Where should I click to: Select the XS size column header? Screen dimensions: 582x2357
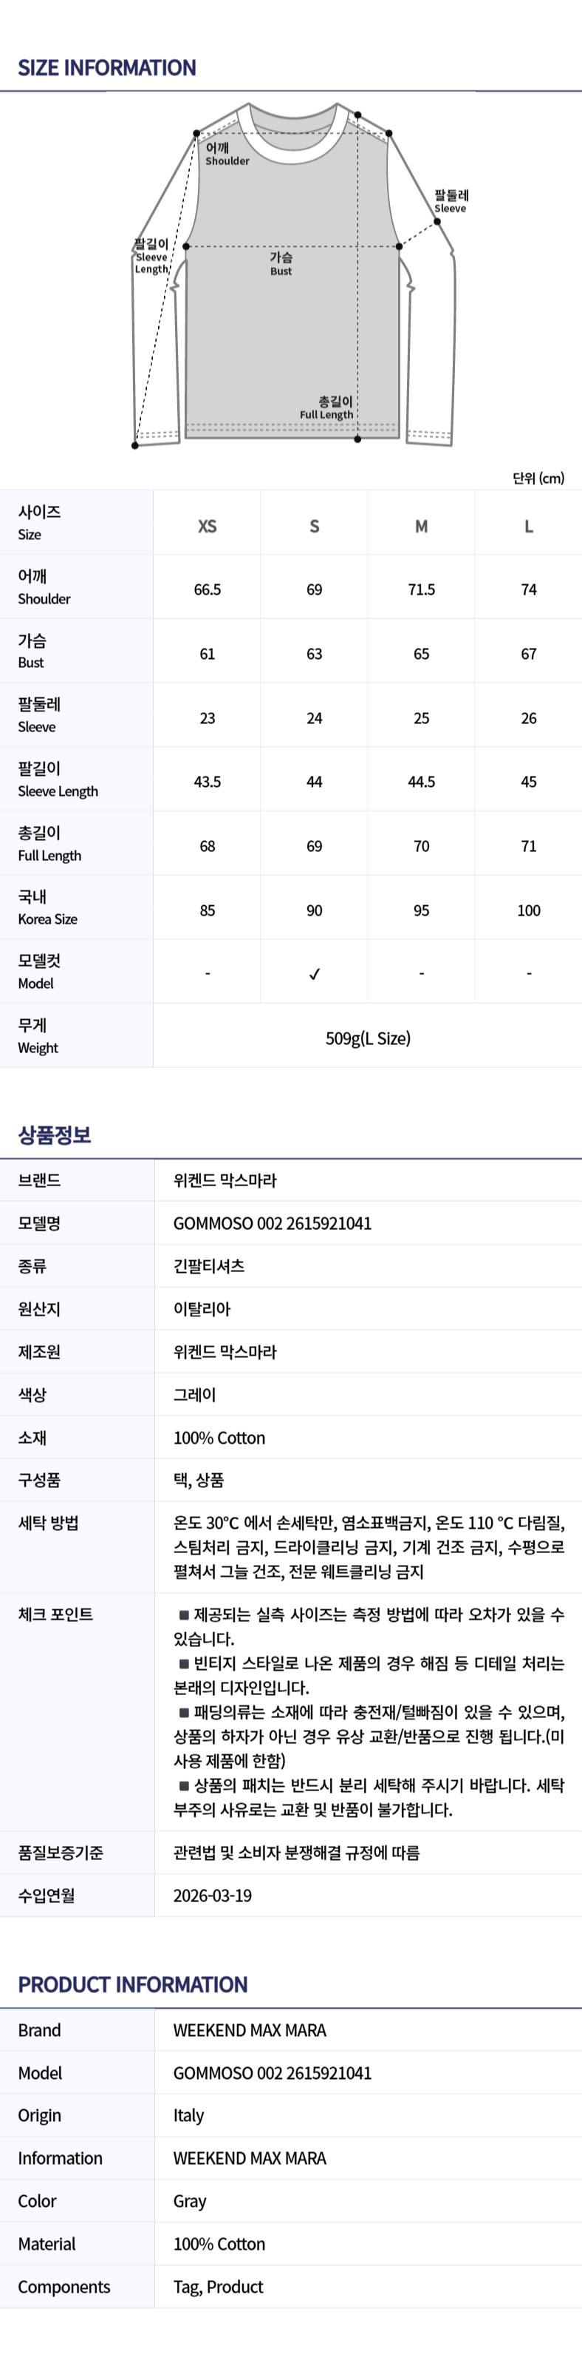coord(208,526)
